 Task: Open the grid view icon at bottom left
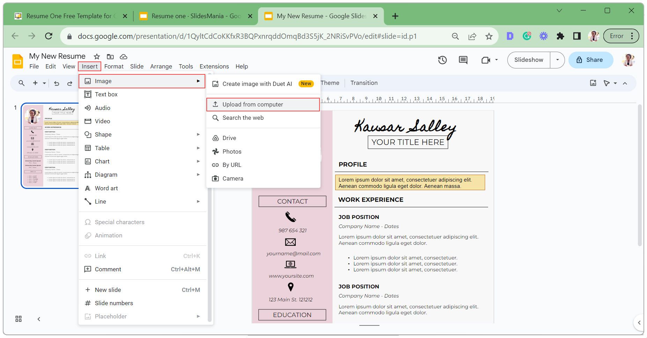[19, 319]
